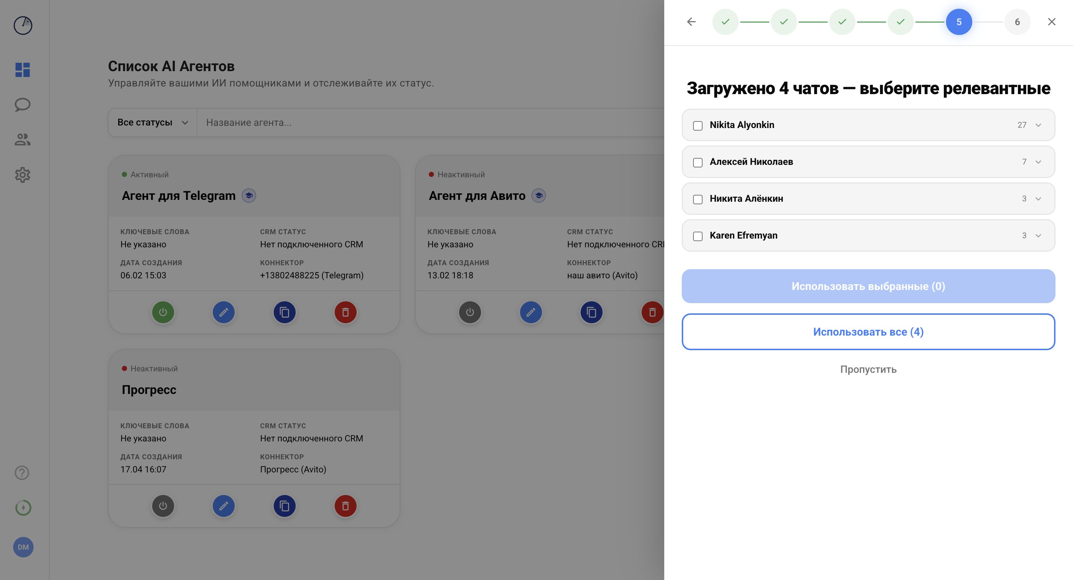Click the green lightning bolt sidebar icon

click(23, 507)
